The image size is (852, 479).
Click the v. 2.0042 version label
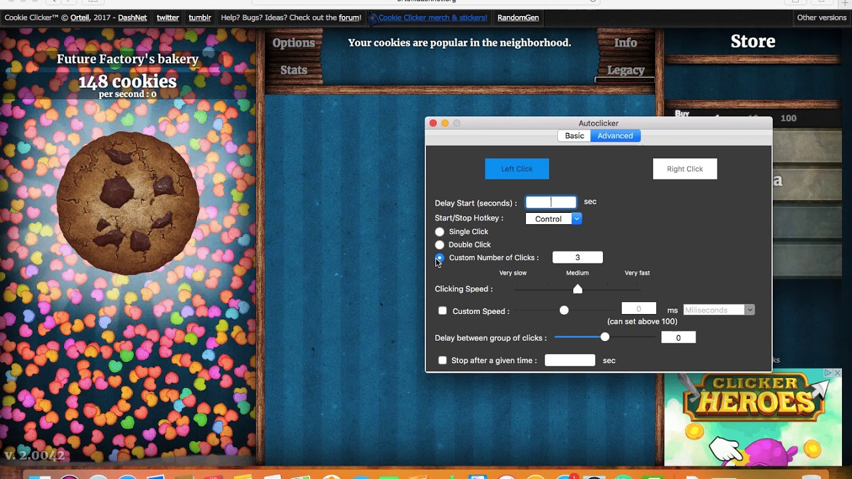pyautogui.click(x=35, y=456)
